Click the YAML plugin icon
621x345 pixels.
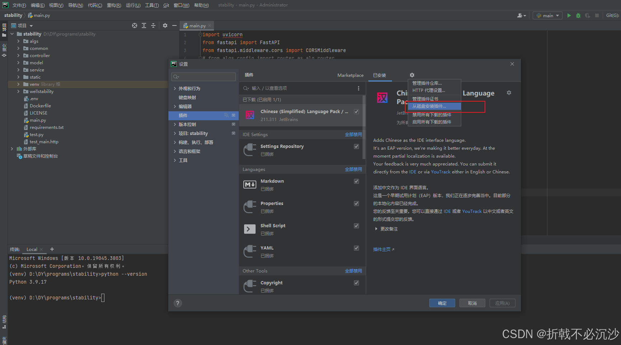(x=250, y=251)
